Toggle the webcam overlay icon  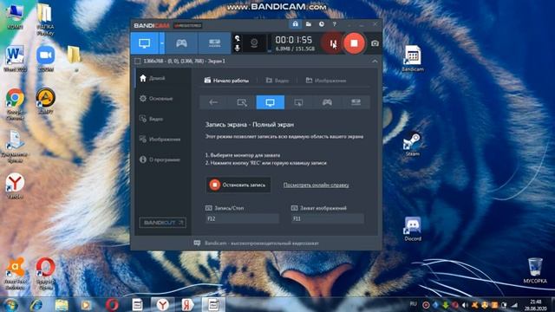coord(254,43)
